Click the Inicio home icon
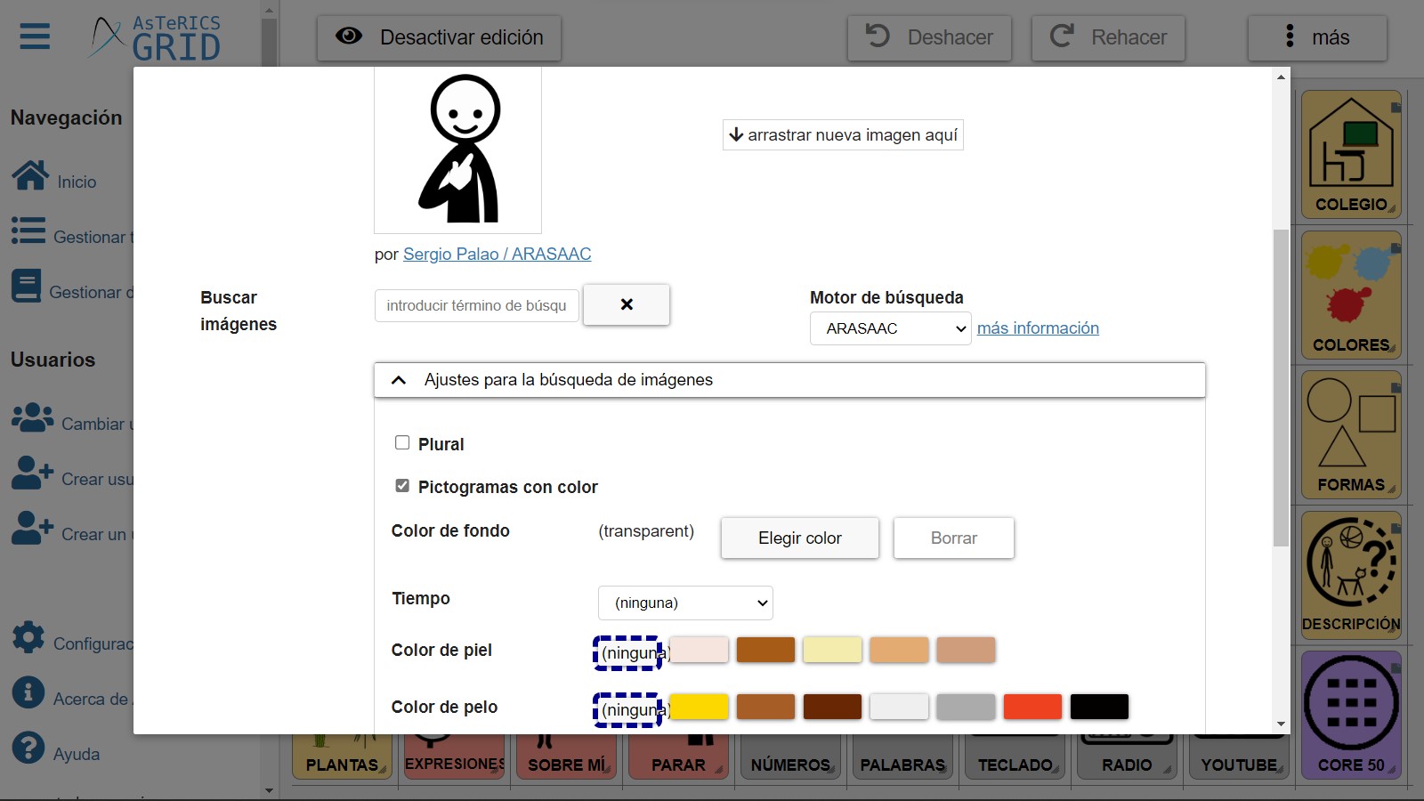The image size is (1424, 801). point(30,176)
